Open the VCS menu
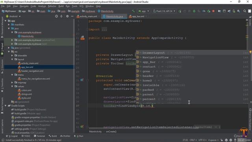The width and height of the screenshot is (252, 142). (x=82, y=6)
